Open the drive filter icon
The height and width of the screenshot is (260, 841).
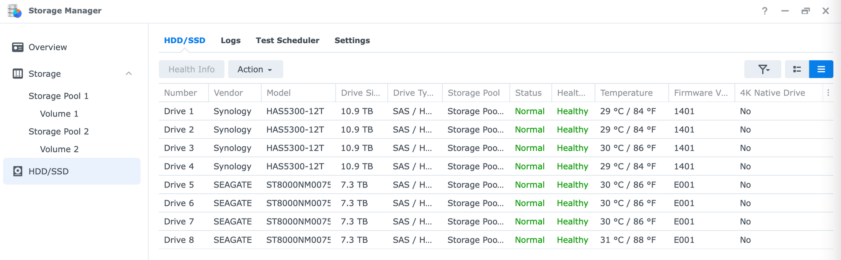(x=763, y=69)
